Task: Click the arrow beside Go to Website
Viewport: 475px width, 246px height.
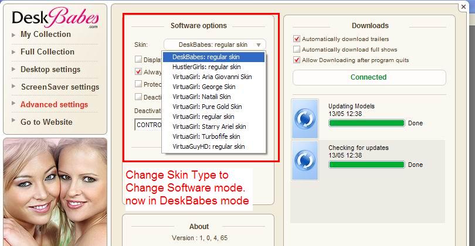Action: click(x=13, y=120)
